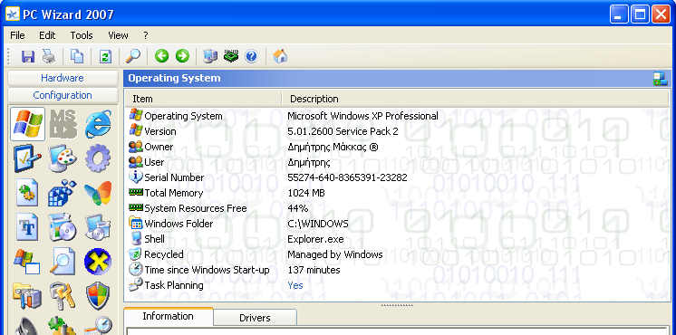Select the Operating System row
The image size is (676, 335).
[x=397, y=116]
